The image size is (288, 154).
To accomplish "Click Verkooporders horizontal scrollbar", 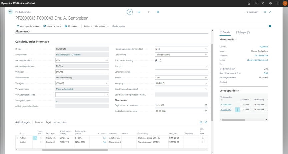I will tap(233, 120).
